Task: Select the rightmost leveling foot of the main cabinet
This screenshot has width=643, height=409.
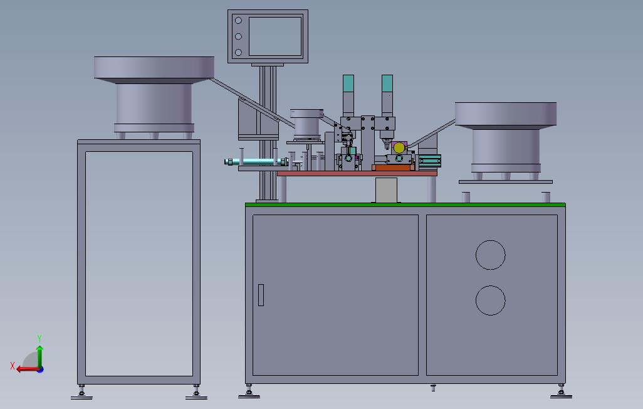Action: 561,391
